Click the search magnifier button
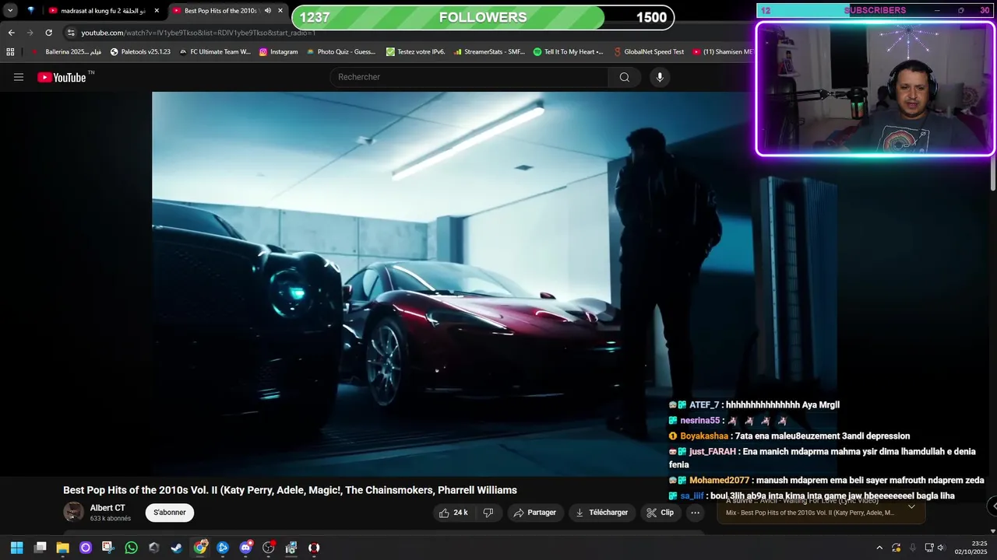 tap(625, 77)
